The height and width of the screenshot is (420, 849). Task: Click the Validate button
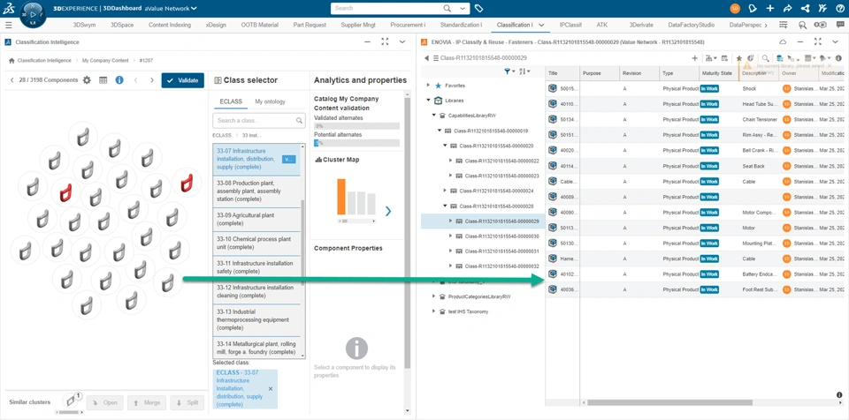pyautogui.click(x=182, y=80)
